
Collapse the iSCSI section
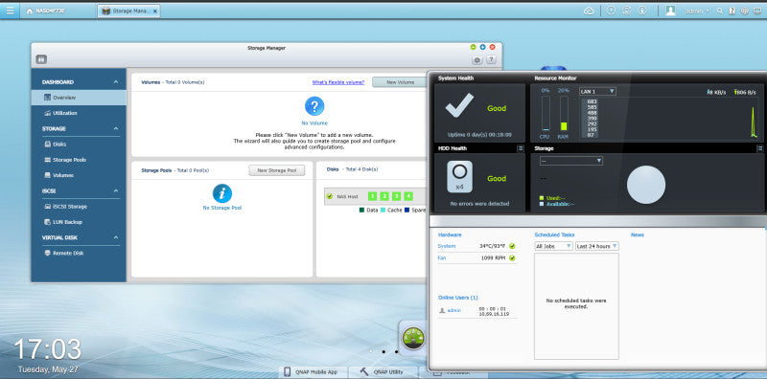[x=116, y=191]
